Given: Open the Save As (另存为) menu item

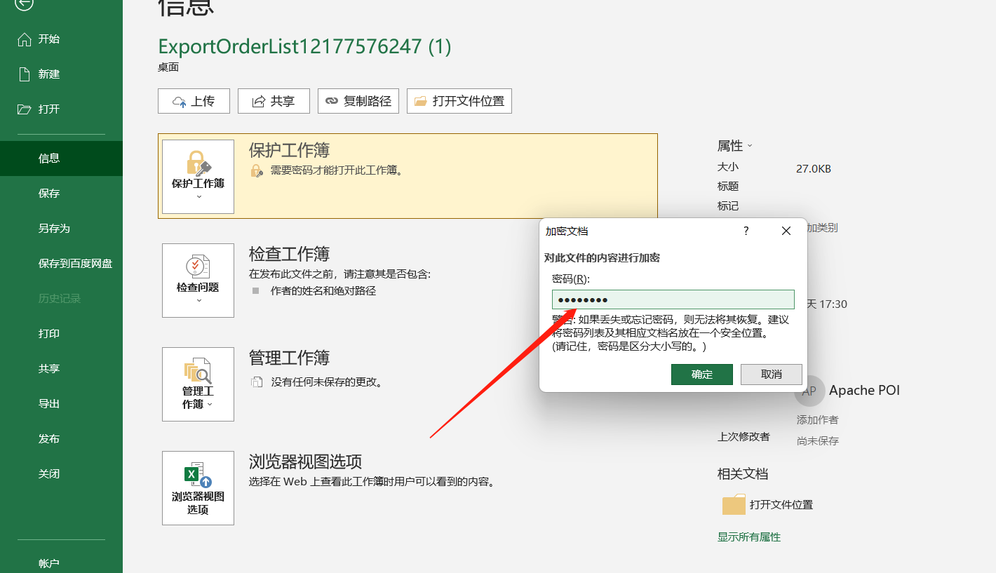Looking at the screenshot, I should 54,229.
